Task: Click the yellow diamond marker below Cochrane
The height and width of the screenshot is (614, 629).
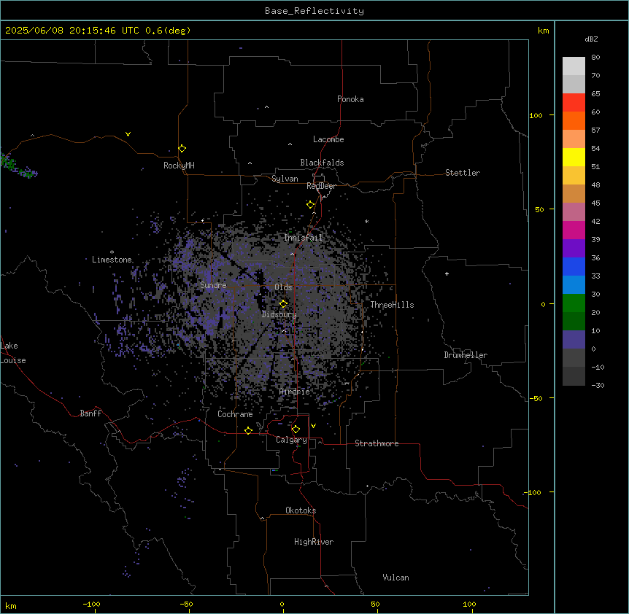Action: (x=249, y=430)
